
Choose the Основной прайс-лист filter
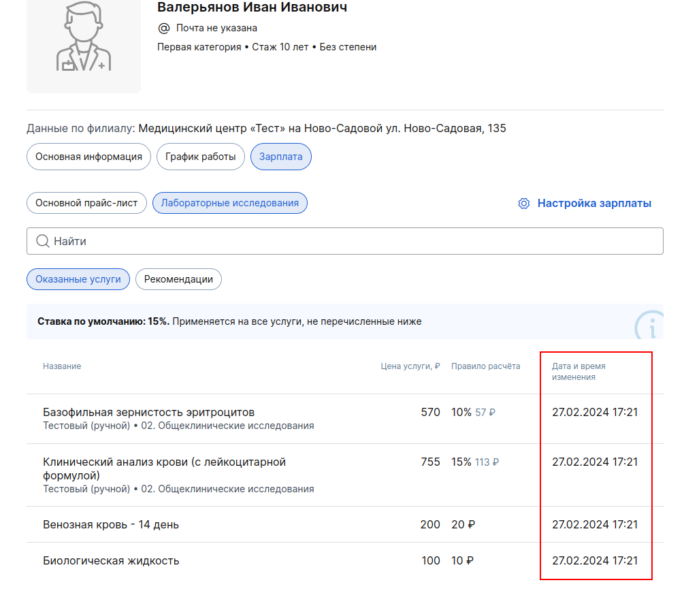[x=86, y=203]
